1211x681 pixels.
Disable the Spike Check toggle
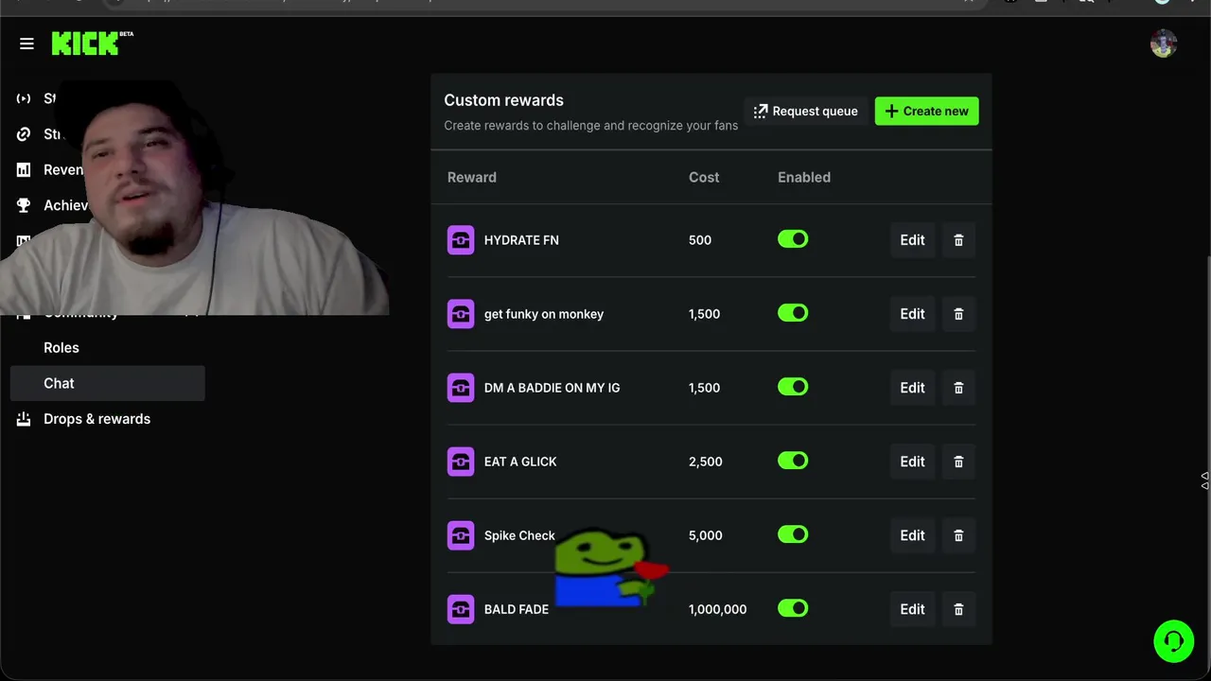[793, 534]
